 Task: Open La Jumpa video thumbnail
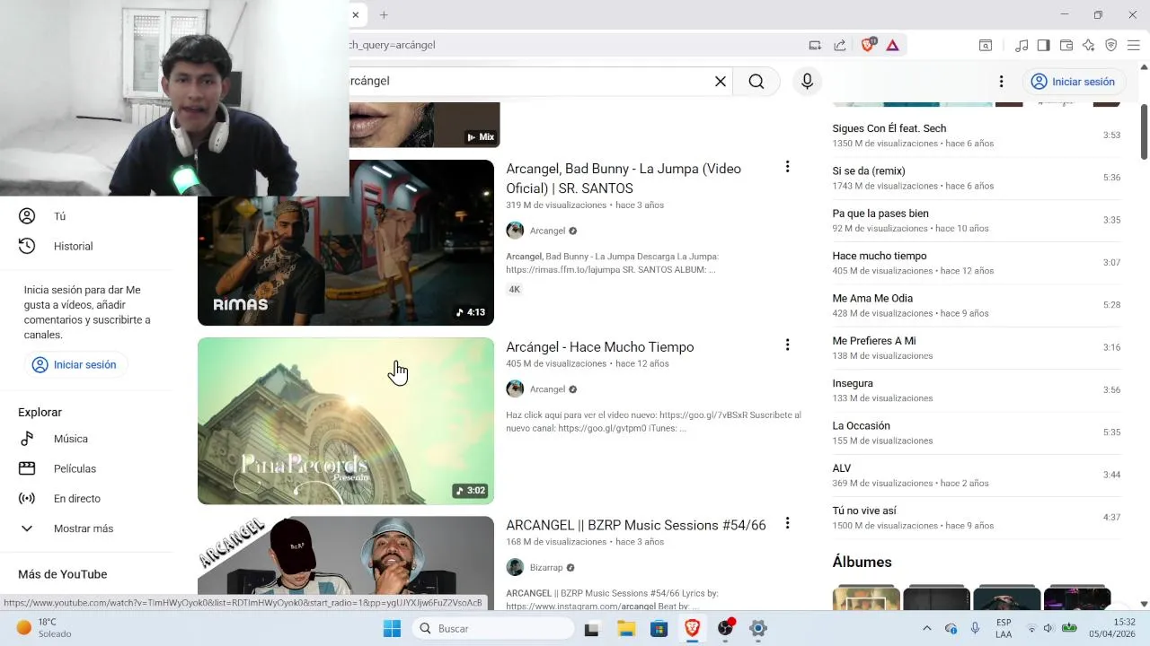(346, 242)
